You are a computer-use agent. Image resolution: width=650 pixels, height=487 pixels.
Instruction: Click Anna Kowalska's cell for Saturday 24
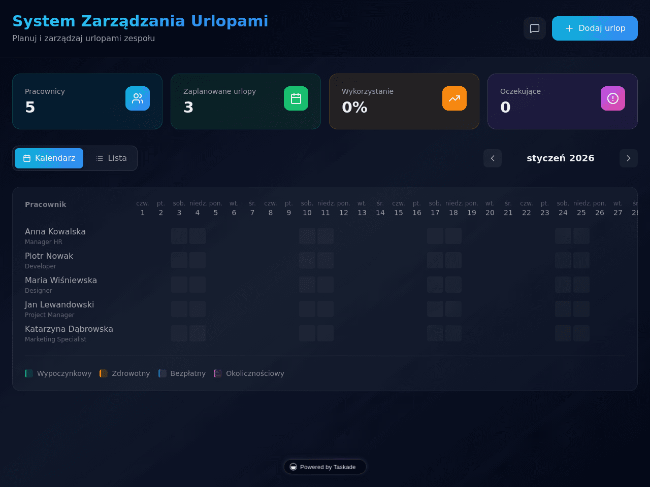click(x=563, y=236)
